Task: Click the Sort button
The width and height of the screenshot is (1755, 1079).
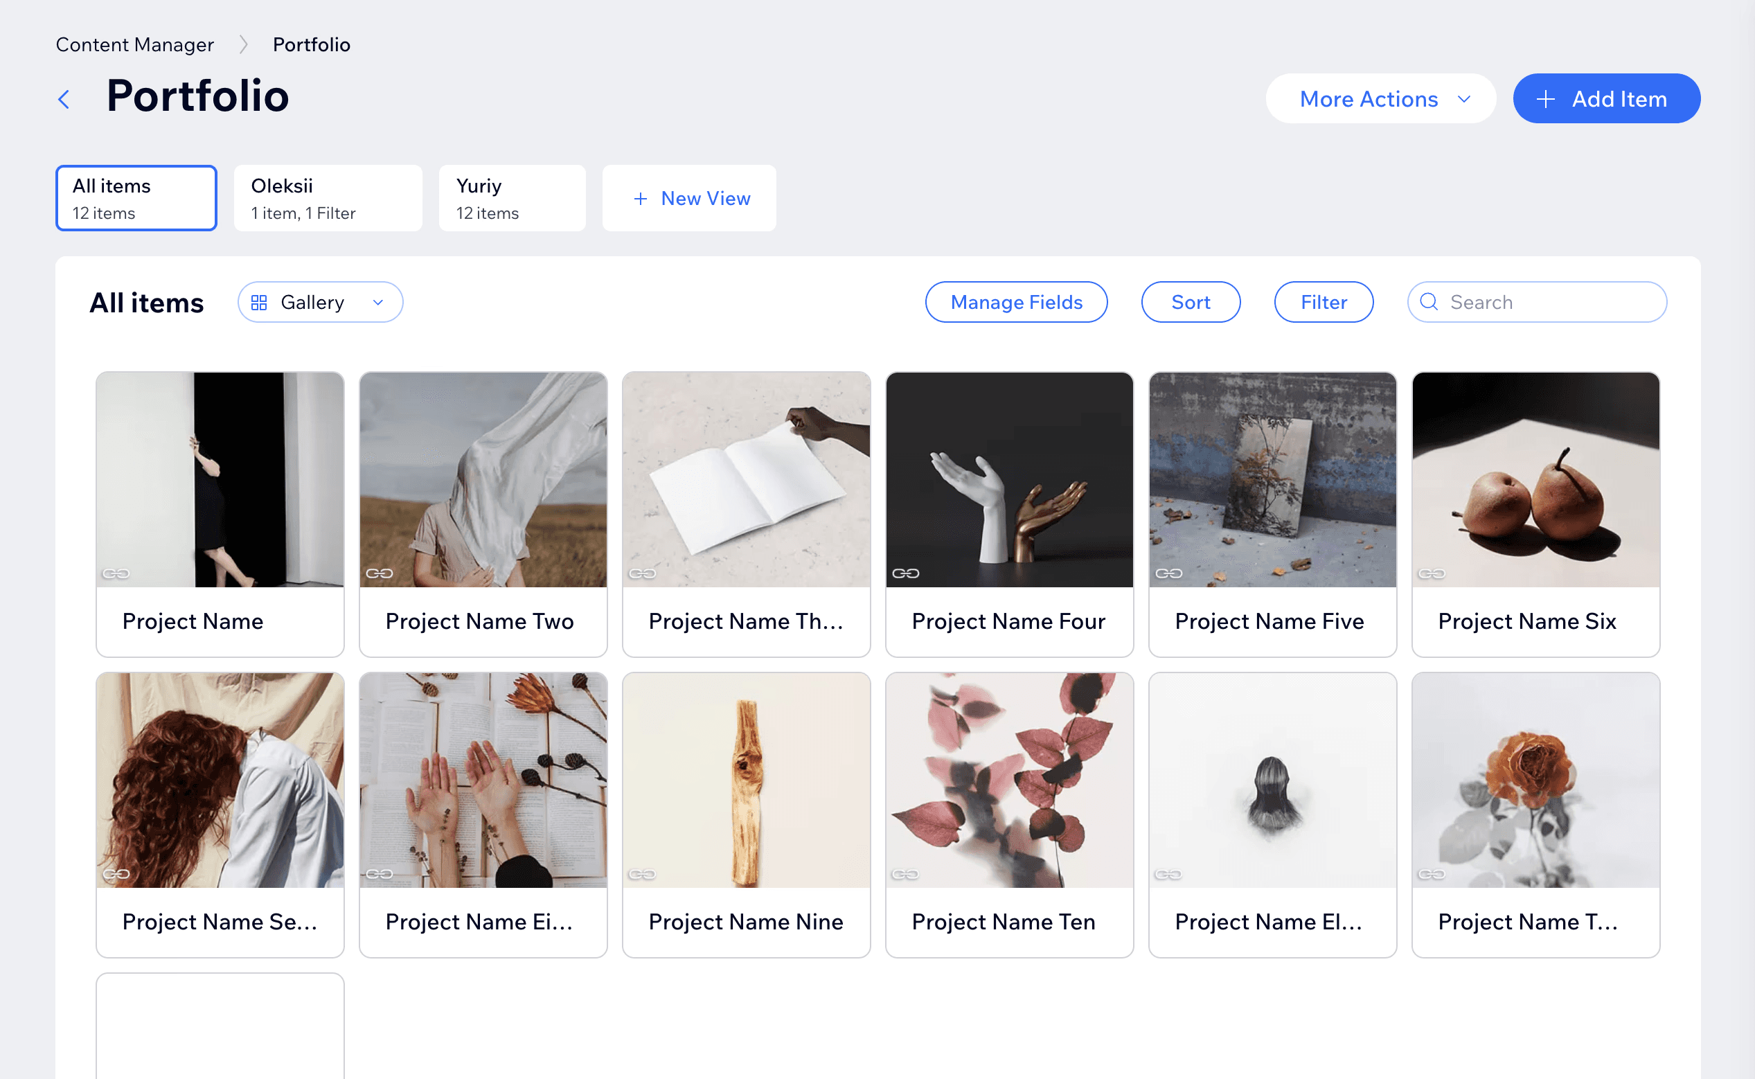Action: pos(1190,303)
